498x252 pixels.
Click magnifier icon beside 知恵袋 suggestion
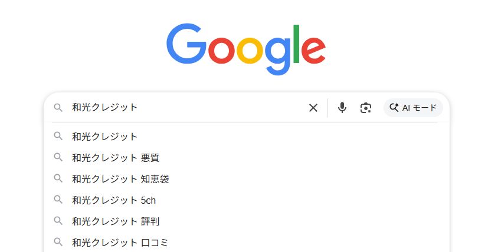pos(58,178)
